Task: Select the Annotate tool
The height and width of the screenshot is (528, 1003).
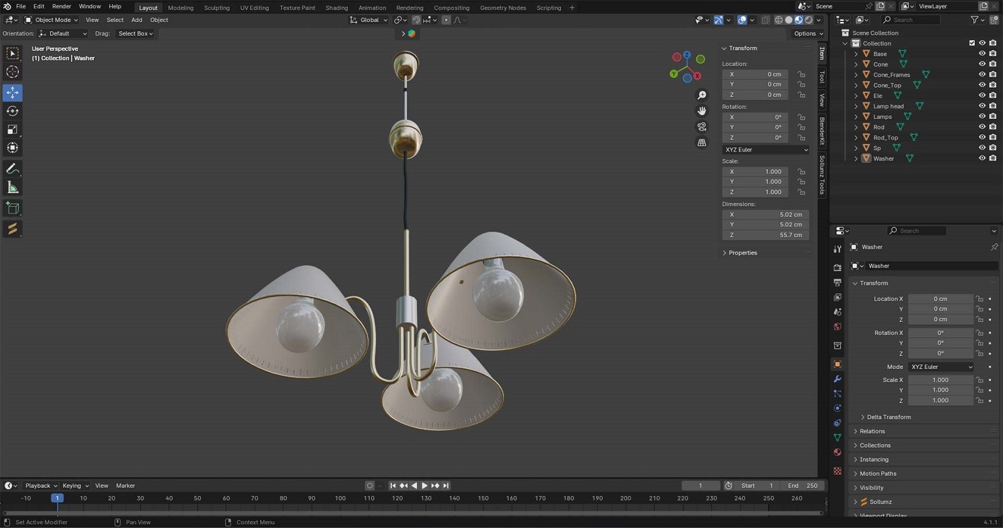Action: [13, 169]
